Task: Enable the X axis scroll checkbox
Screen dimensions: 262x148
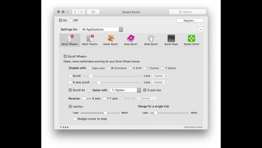Action: tap(70, 82)
